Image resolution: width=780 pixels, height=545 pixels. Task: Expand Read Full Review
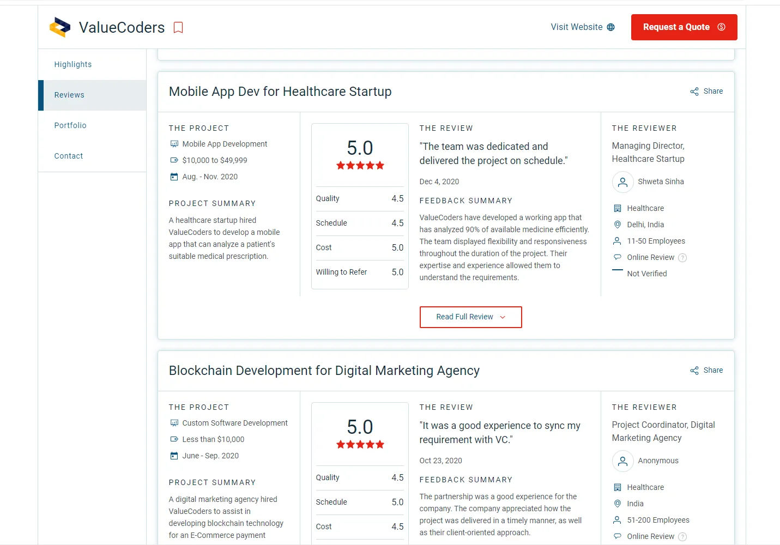471,317
